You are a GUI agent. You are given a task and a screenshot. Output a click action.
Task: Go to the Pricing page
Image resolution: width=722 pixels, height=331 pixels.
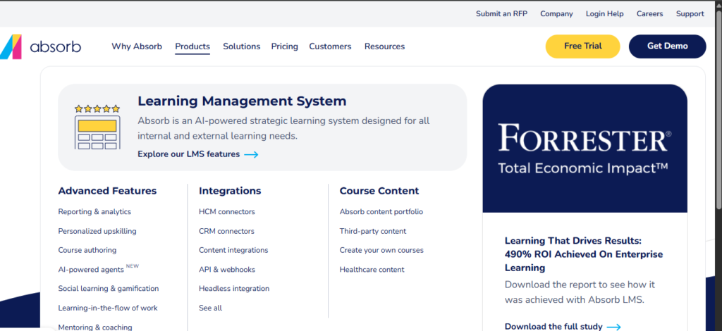click(285, 46)
